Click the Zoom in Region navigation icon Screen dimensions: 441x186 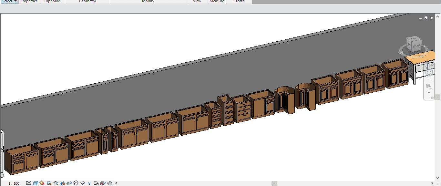point(429,87)
